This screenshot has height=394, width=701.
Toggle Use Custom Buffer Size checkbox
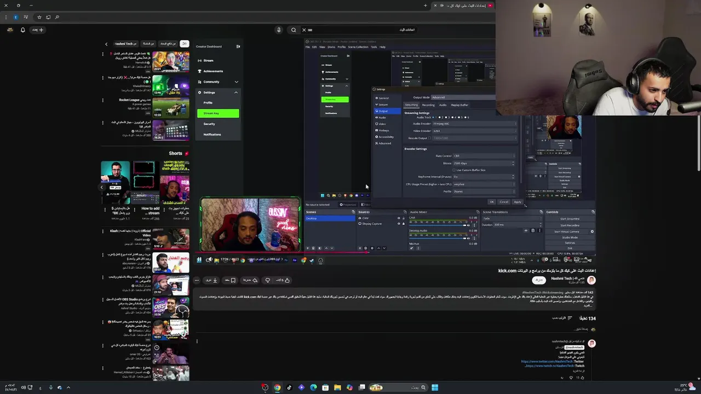point(455,170)
